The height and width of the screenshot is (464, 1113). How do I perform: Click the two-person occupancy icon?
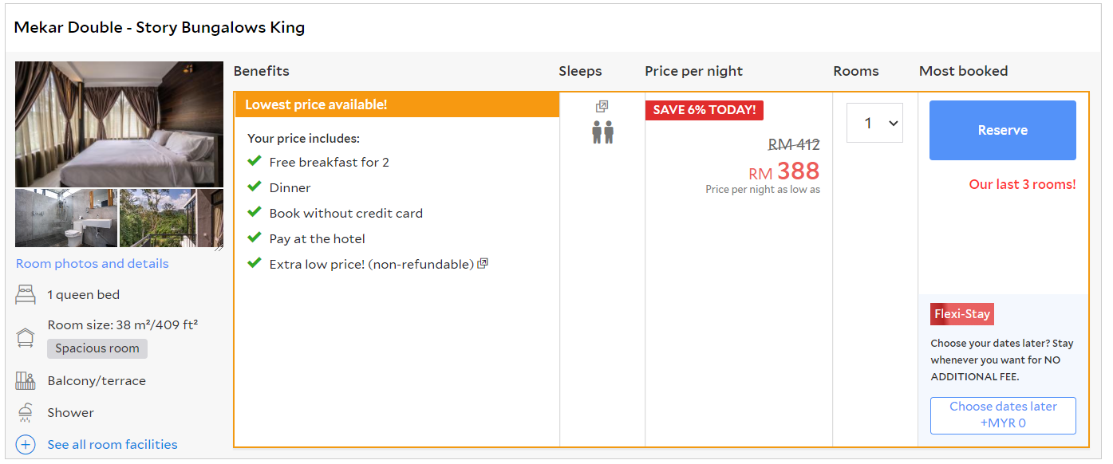602,132
